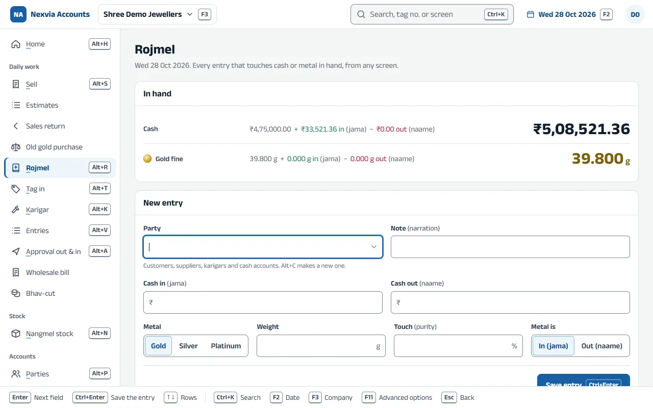The width and height of the screenshot is (653, 408).
Task: Click the Rojmel ledger icon
Action: pos(16,168)
